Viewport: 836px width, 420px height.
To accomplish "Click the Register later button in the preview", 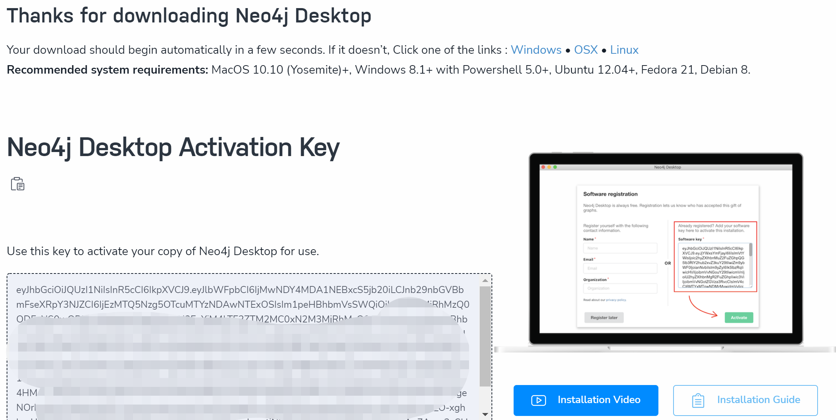I will coord(604,317).
